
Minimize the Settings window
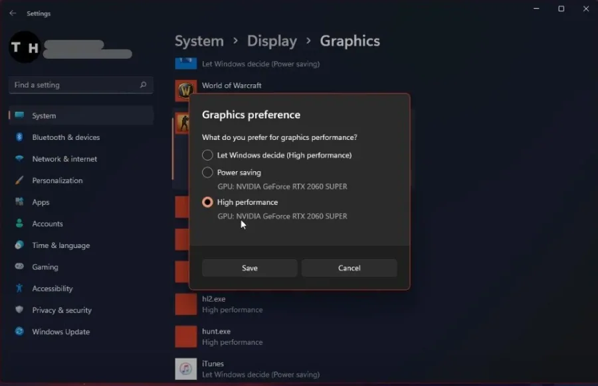(x=536, y=9)
